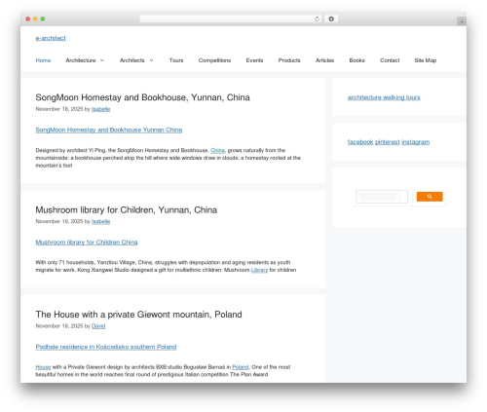Go to the Competitions page
The width and height of the screenshot is (487, 412).
pos(214,60)
